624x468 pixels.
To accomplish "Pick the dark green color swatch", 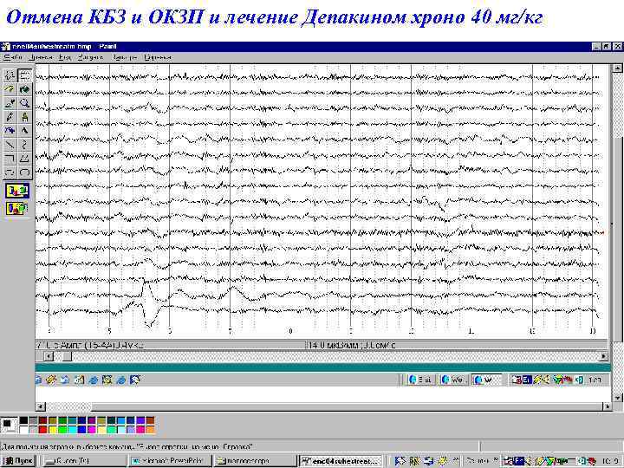I will (x=62, y=420).
